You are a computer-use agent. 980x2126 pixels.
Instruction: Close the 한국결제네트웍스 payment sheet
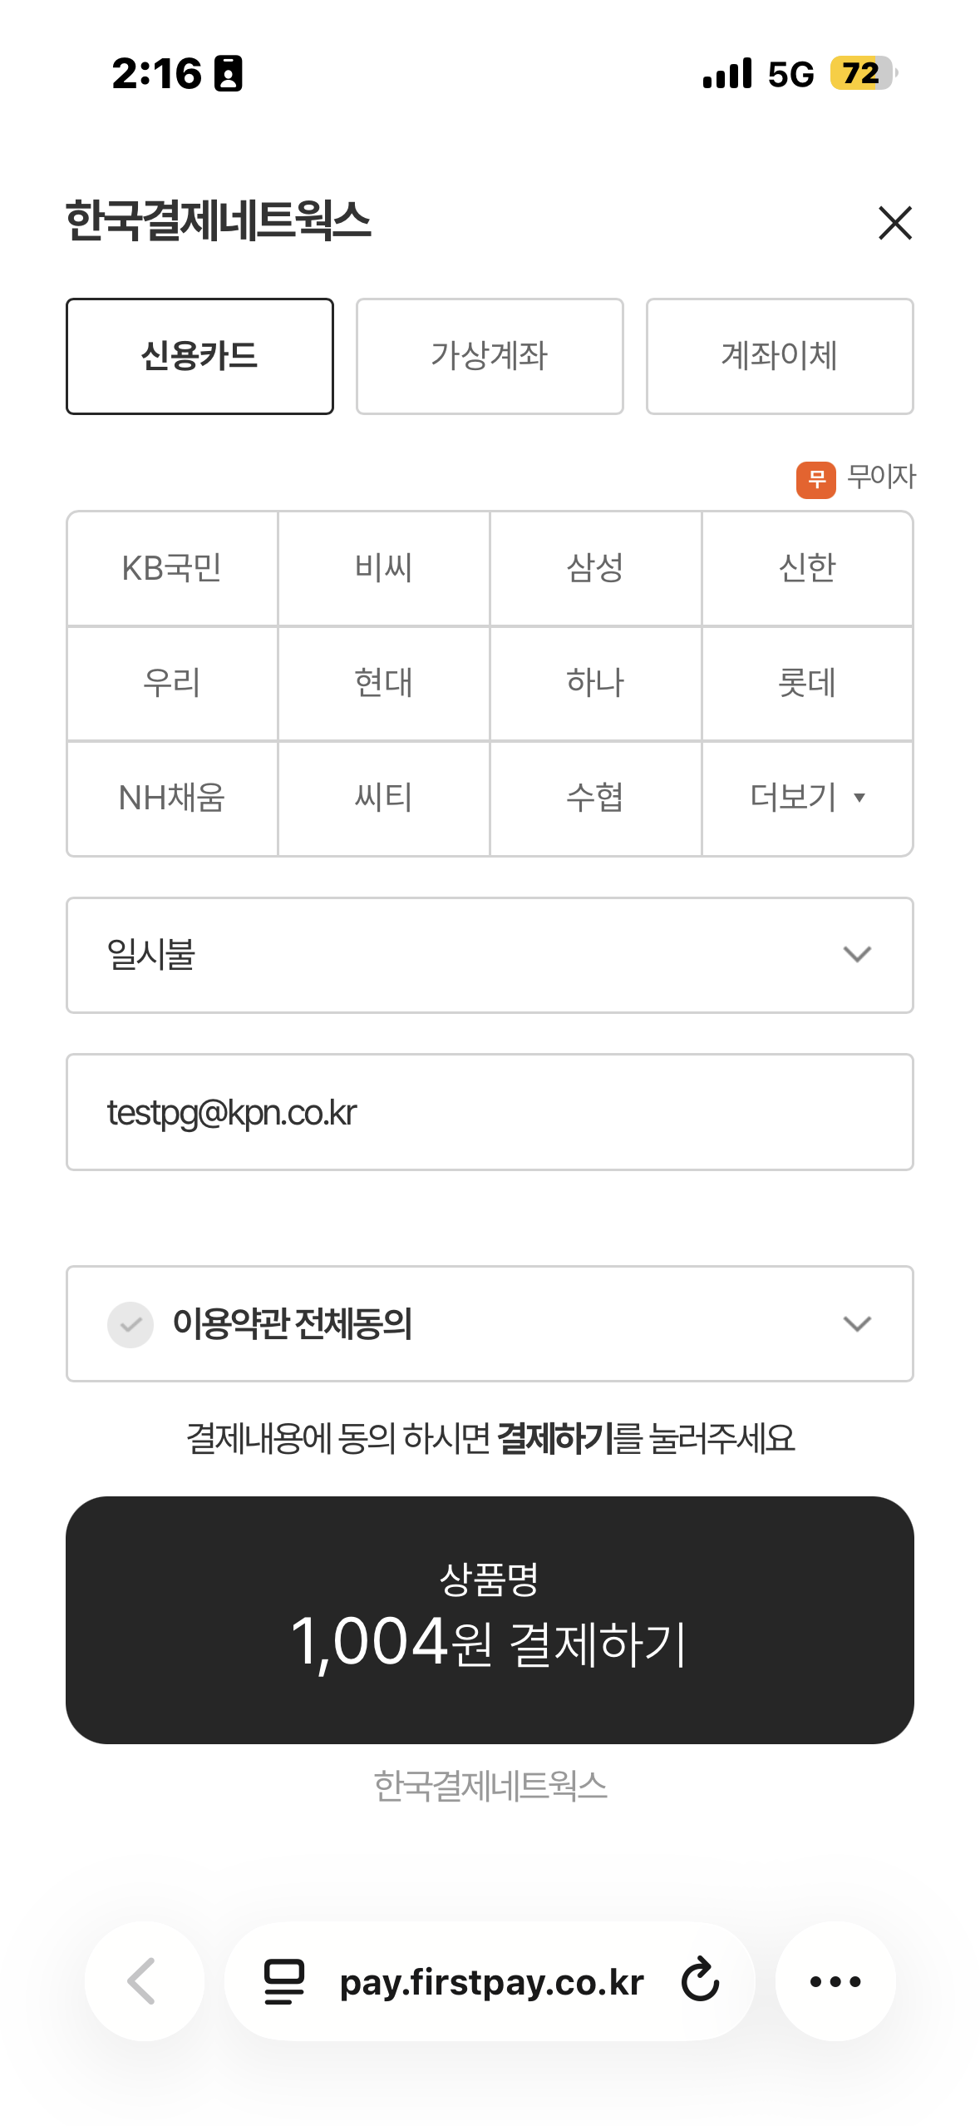[x=894, y=223]
